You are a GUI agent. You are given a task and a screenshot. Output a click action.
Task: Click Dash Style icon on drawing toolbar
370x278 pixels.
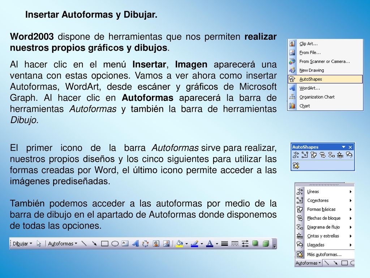pyautogui.click(x=235, y=244)
